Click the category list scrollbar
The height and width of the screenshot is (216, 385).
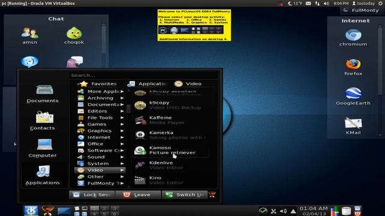128,109
